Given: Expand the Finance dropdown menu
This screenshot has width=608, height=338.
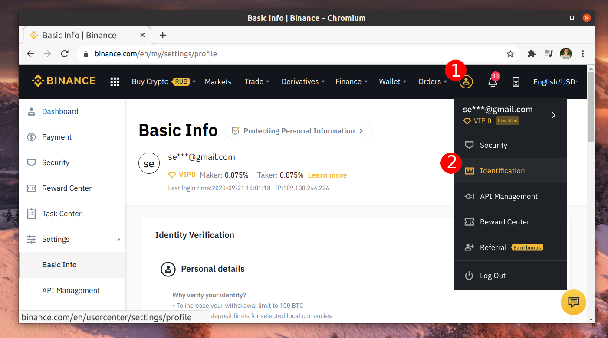Looking at the screenshot, I should click(352, 81).
